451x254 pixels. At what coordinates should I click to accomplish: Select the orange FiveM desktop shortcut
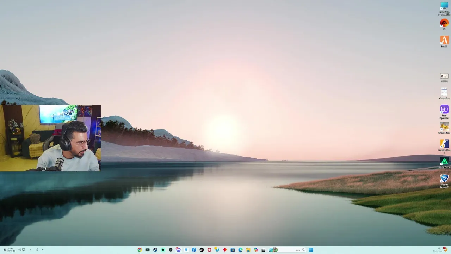pyautogui.click(x=444, y=42)
